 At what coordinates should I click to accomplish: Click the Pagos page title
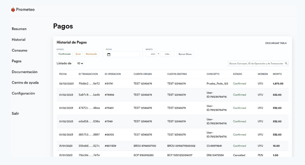63,26
